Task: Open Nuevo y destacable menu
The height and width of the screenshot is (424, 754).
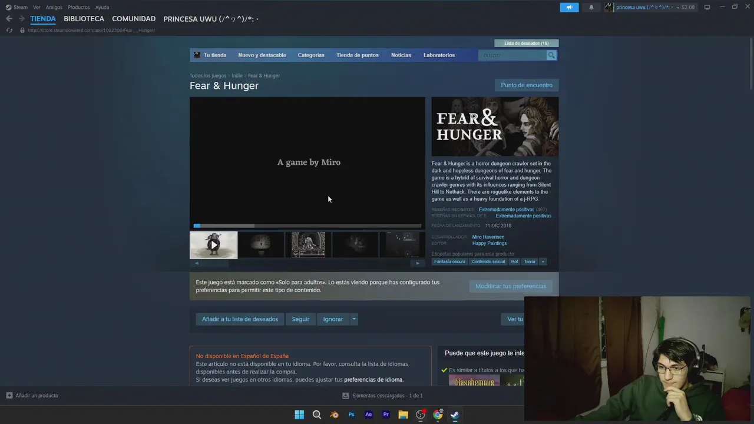Action: tap(262, 55)
